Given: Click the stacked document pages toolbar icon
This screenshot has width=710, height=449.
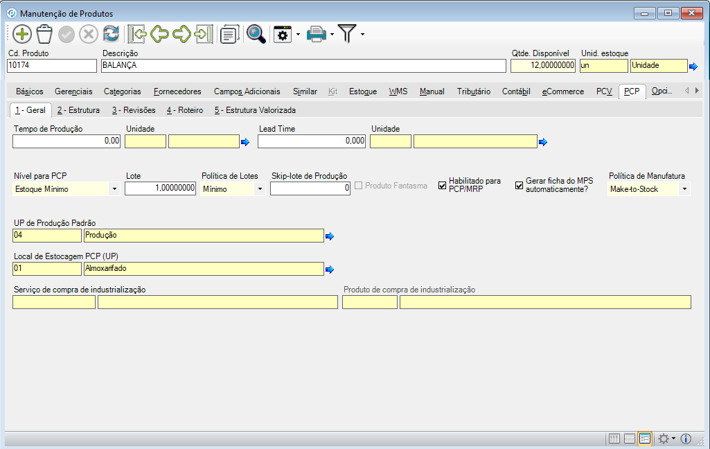Looking at the screenshot, I should [x=229, y=35].
